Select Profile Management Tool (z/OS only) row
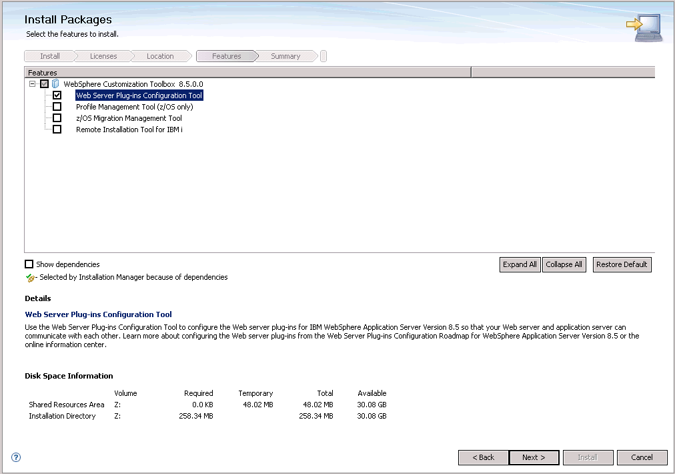The height and width of the screenshot is (474, 675). (134, 107)
